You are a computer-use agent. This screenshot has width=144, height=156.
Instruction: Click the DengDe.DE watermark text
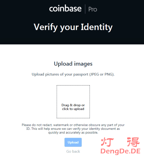coord(120,151)
